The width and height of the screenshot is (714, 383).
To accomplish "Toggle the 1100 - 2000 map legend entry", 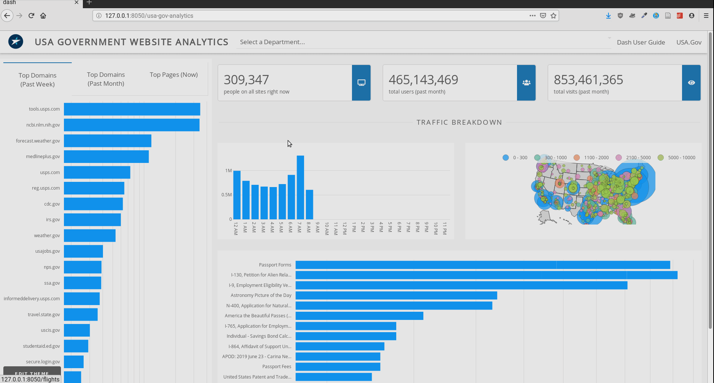I will [591, 157].
